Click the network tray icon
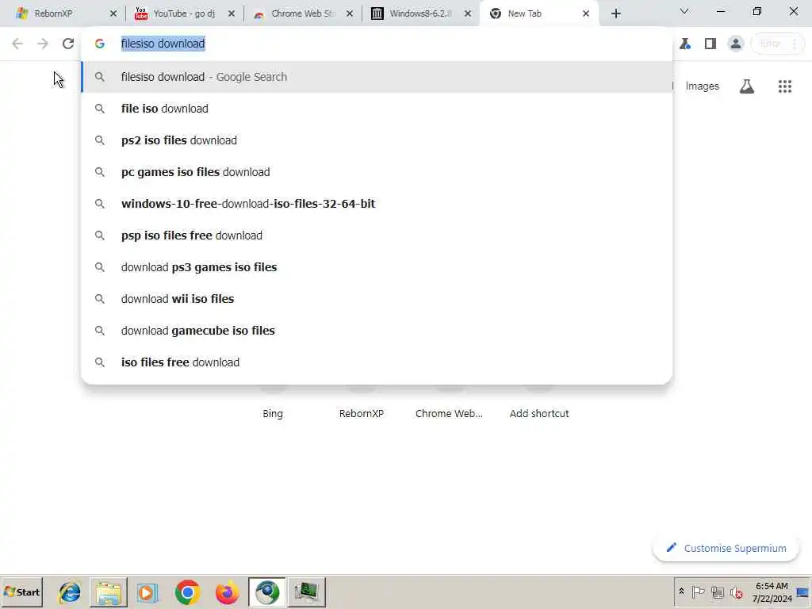Screen dimensions: 812x609 click(x=717, y=592)
